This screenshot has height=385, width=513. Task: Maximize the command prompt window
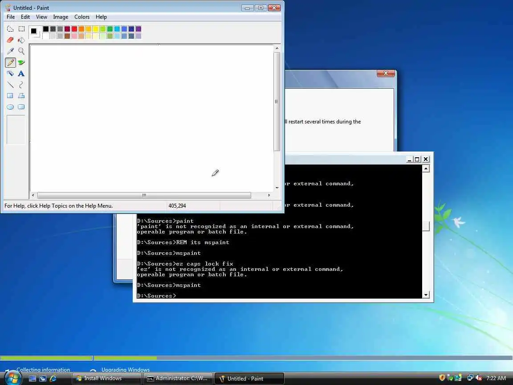[x=417, y=159]
